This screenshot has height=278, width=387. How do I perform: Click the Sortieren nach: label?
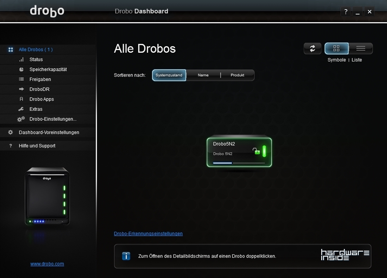coord(130,75)
